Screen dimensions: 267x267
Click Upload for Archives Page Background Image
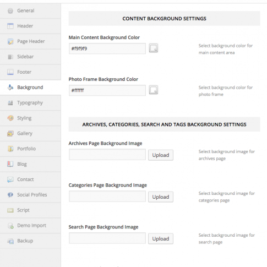coord(161,155)
